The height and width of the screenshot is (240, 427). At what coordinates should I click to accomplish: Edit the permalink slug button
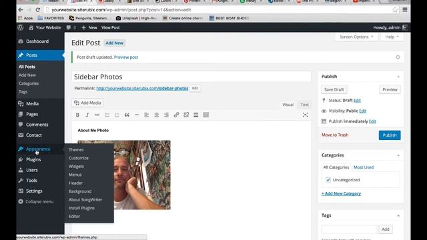coord(195,89)
